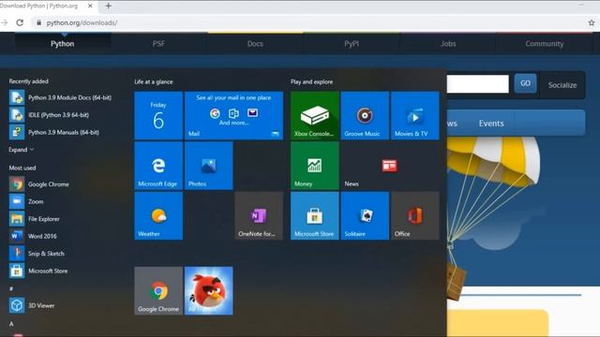Open Python 3.9 Module Docs entry

[x=60, y=97]
